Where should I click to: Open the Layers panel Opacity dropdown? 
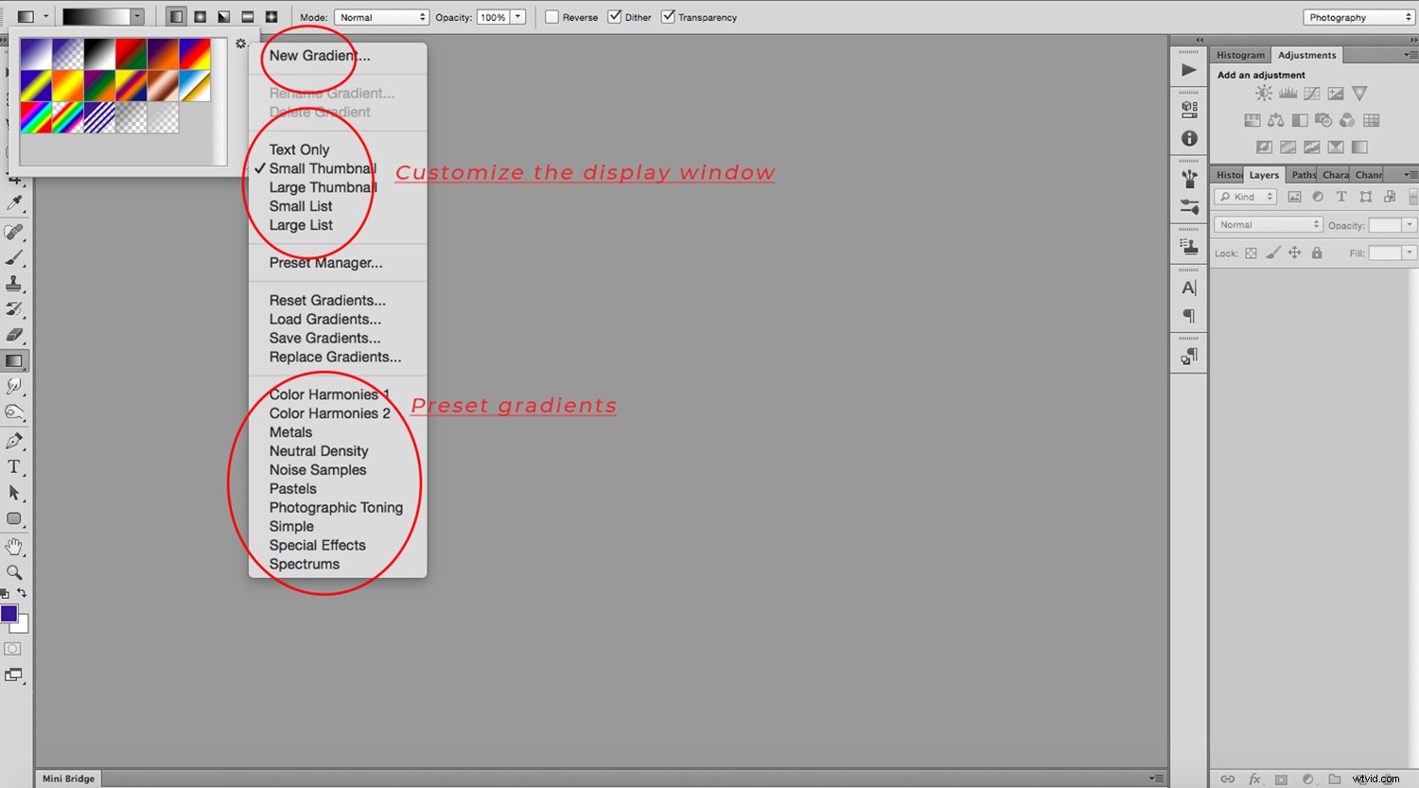pos(1410,224)
